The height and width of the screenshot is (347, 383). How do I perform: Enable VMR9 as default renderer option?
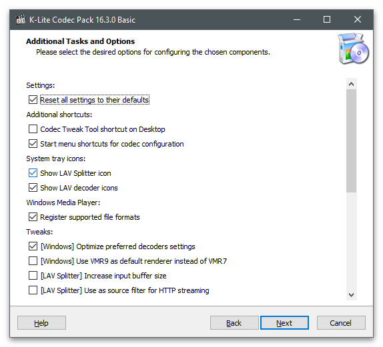point(33,261)
